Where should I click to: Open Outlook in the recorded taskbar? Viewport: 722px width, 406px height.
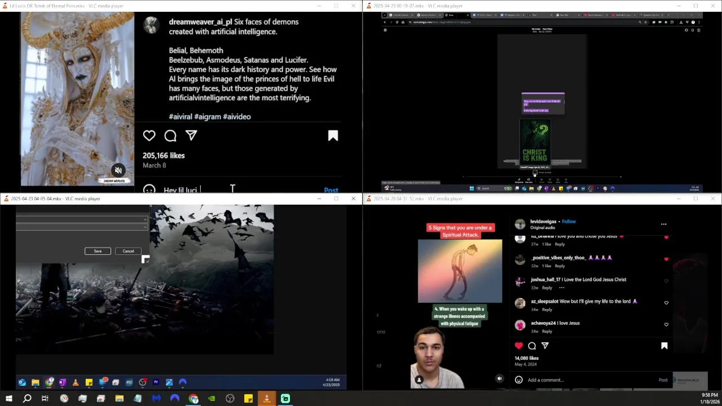22,382
